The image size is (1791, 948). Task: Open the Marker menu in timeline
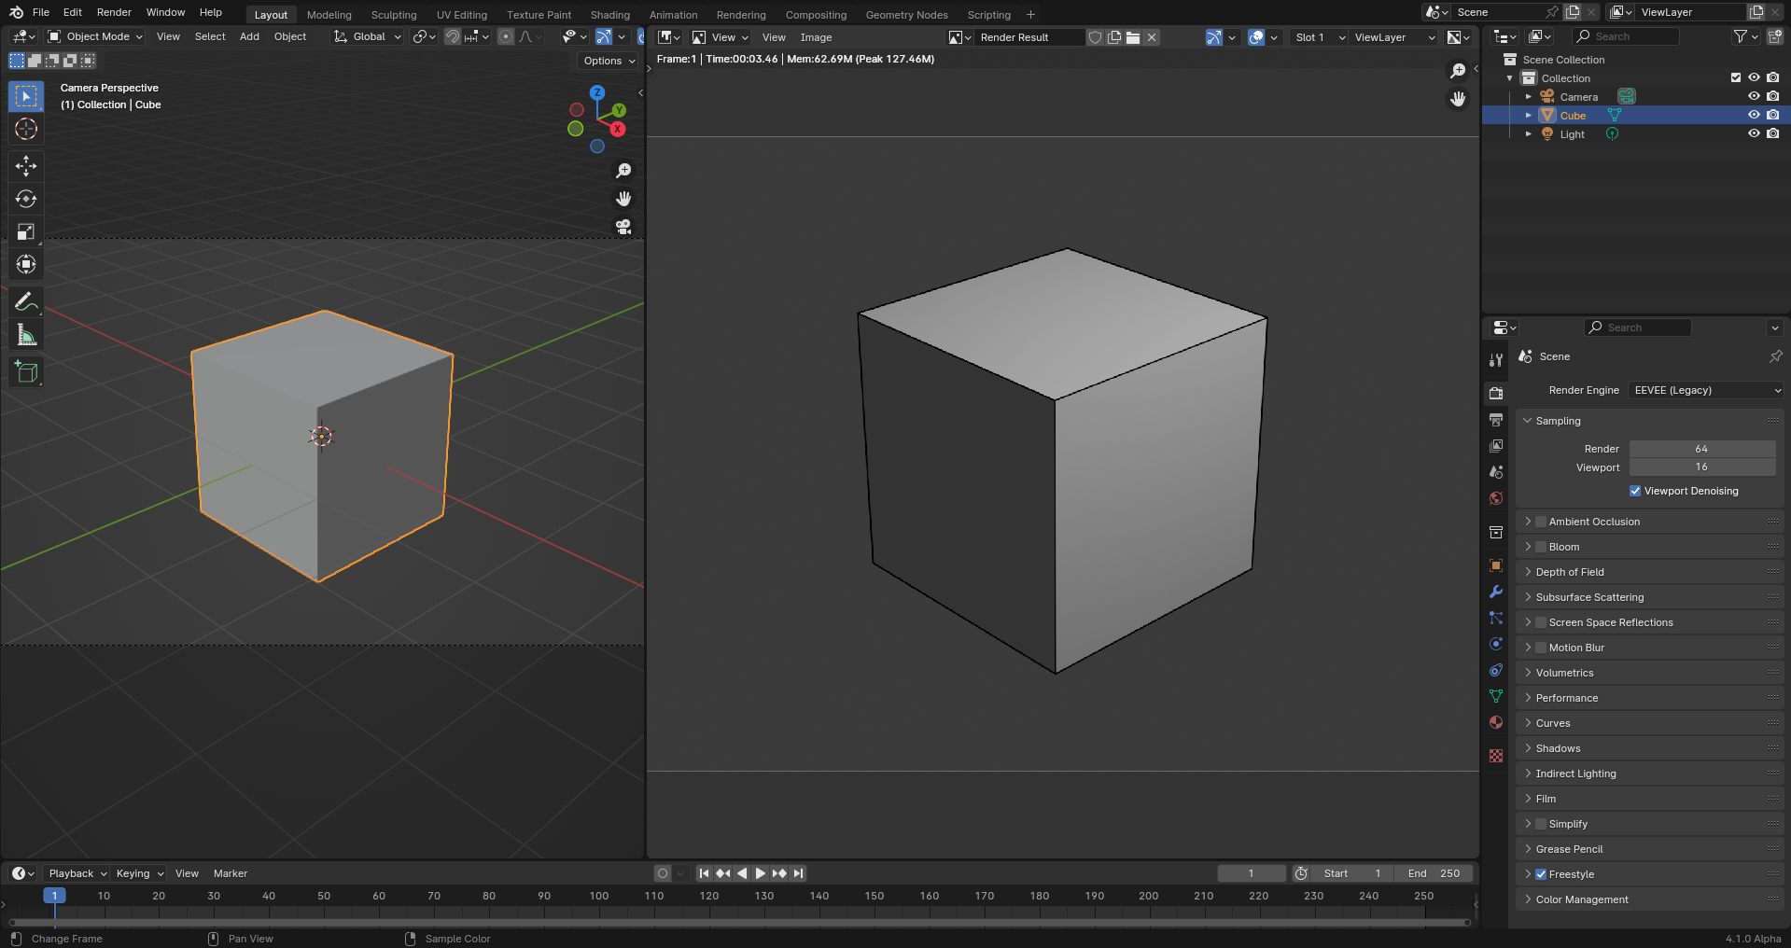tap(231, 873)
